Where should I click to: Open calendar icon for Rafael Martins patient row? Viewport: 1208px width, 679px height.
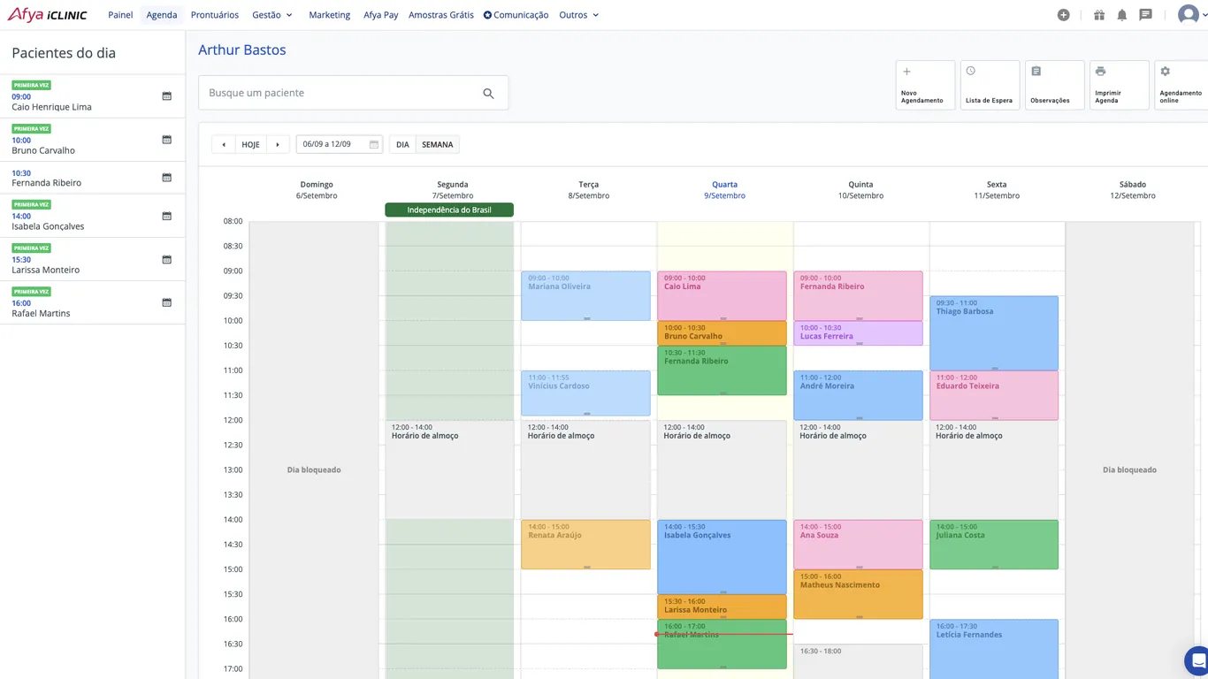pos(166,302)
